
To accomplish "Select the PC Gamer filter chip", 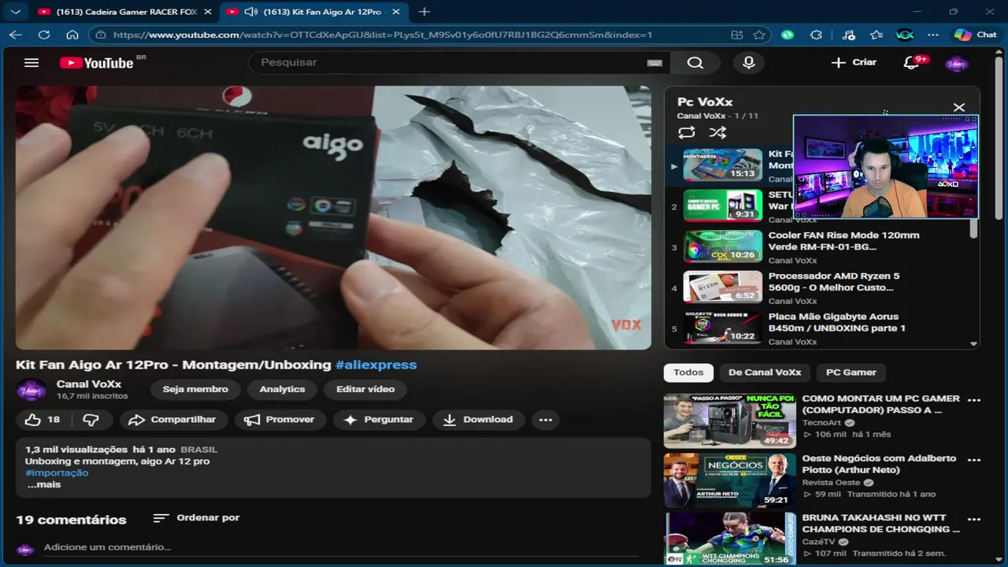I will (850, 372).
